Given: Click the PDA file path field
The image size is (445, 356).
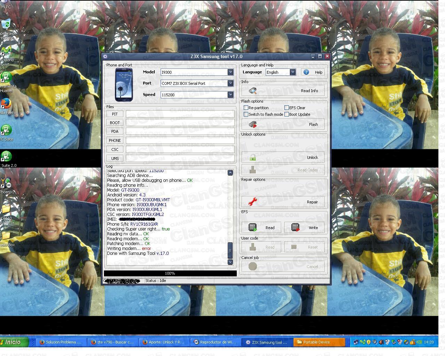Looking at the screenshot, I should (180, 131).
